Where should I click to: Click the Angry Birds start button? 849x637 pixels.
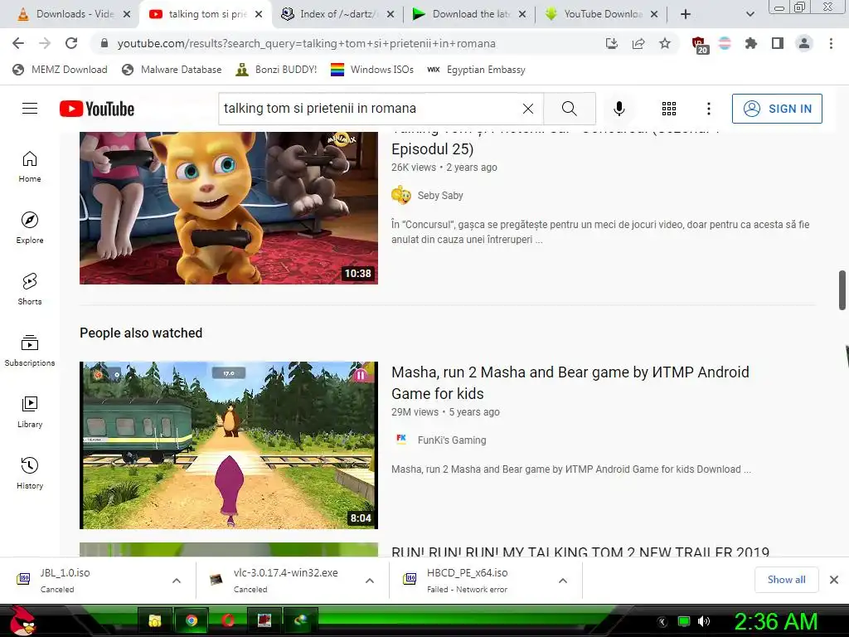coord(22,620)
